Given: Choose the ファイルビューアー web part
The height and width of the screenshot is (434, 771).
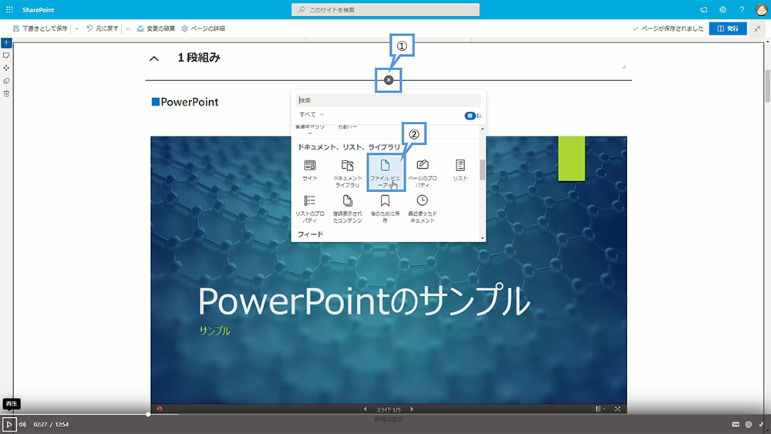Looking at the screenshot, I should 385,173.
